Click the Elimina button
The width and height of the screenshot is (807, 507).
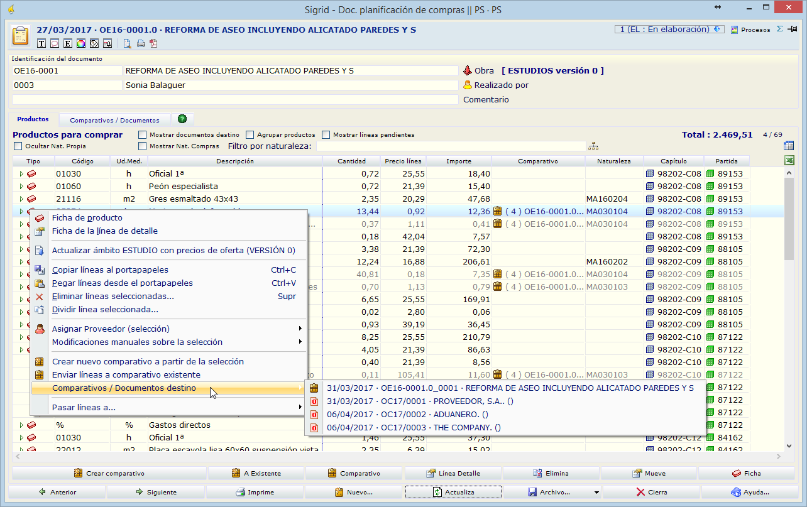551,473
